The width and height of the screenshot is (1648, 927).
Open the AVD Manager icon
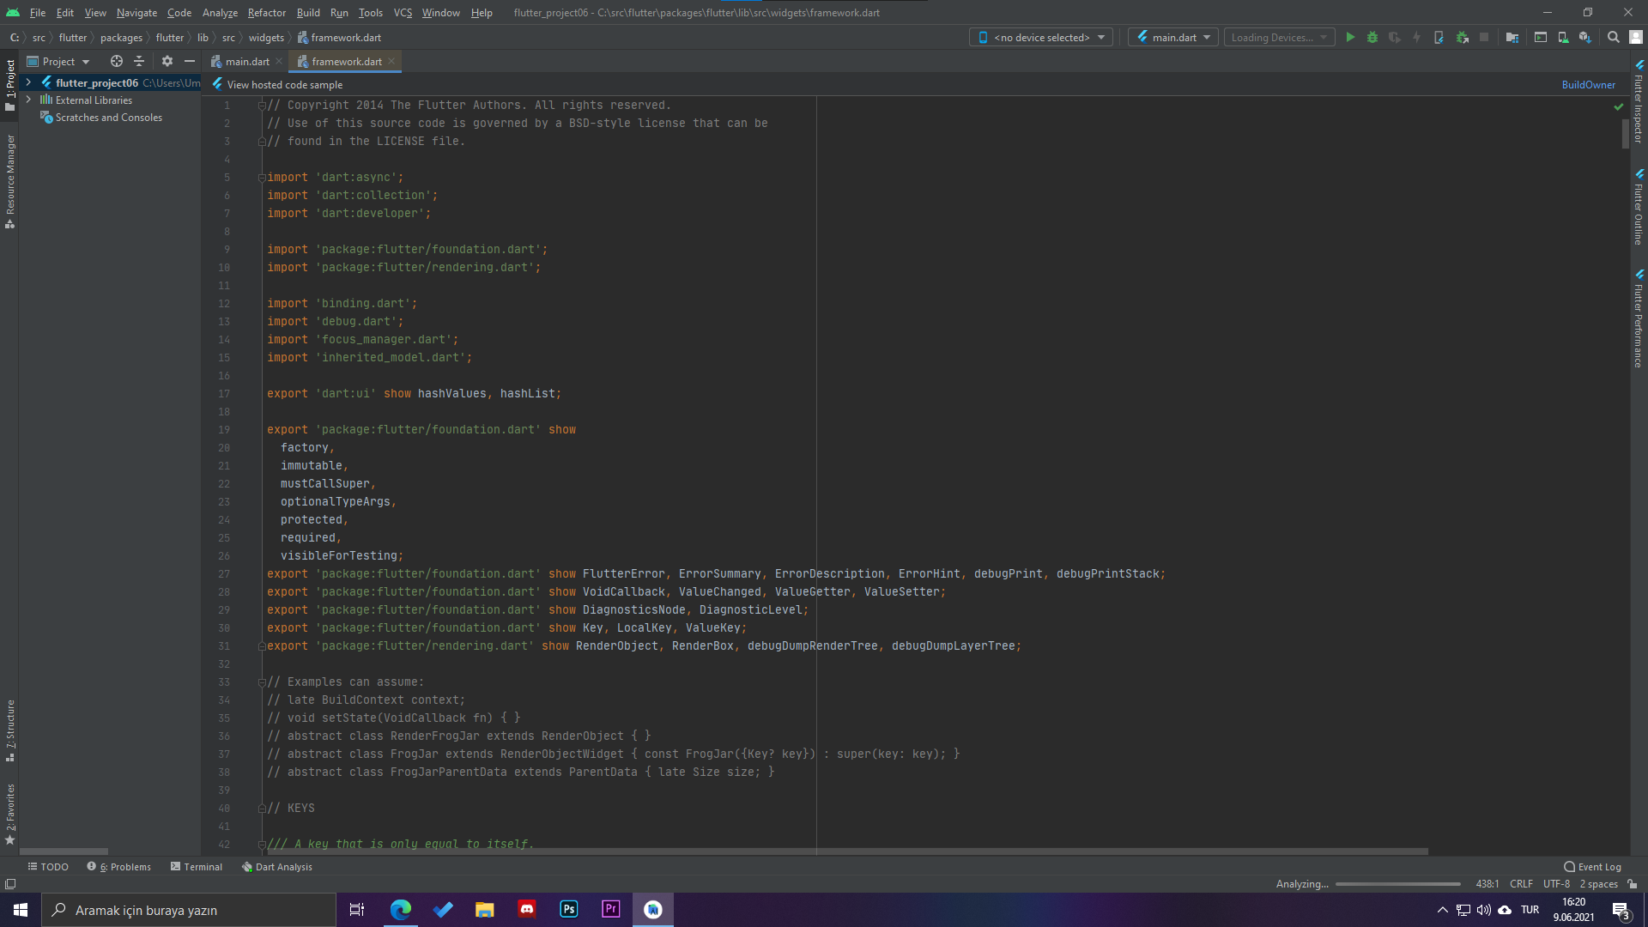[1563, 38]
